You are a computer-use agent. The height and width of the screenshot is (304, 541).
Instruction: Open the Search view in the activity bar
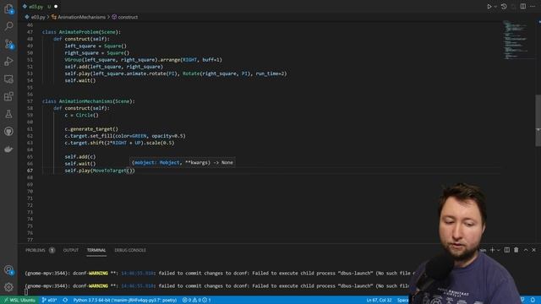tap(8, 26)
